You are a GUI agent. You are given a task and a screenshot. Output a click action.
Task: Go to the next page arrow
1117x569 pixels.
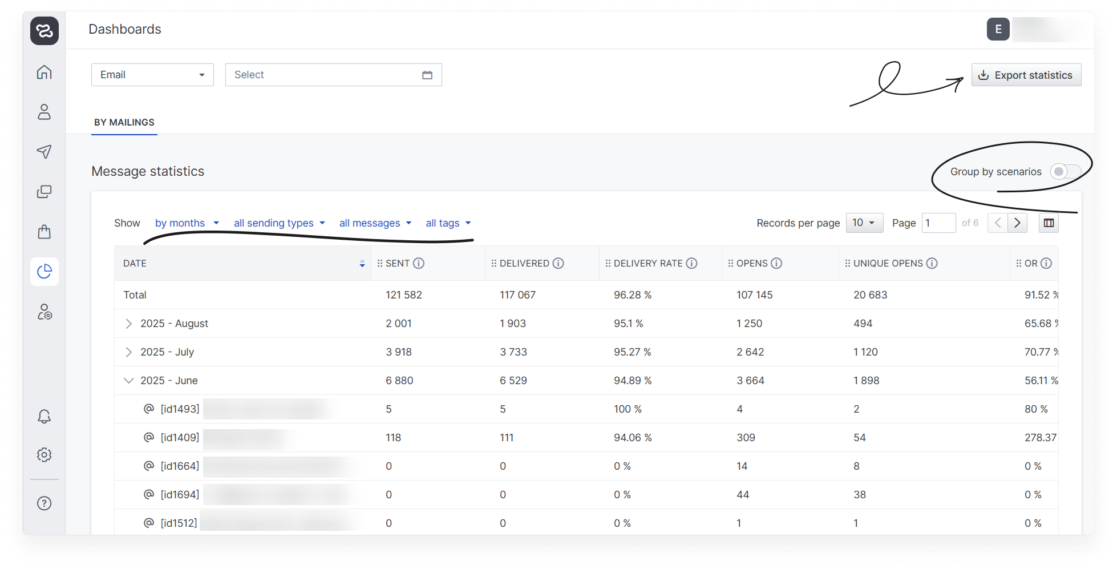click(x=1017, y=223)
